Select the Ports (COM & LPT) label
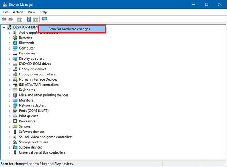 point(34,111)
